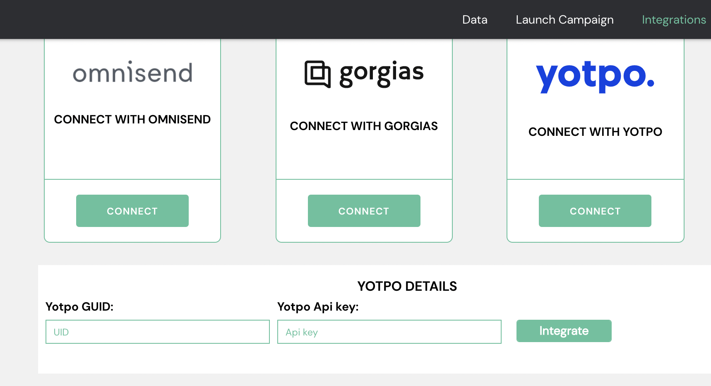Click the 'Yotpo Api key:' label
Image resolution: width=711 pixels, height=386 pixels.
pos(318,307)
